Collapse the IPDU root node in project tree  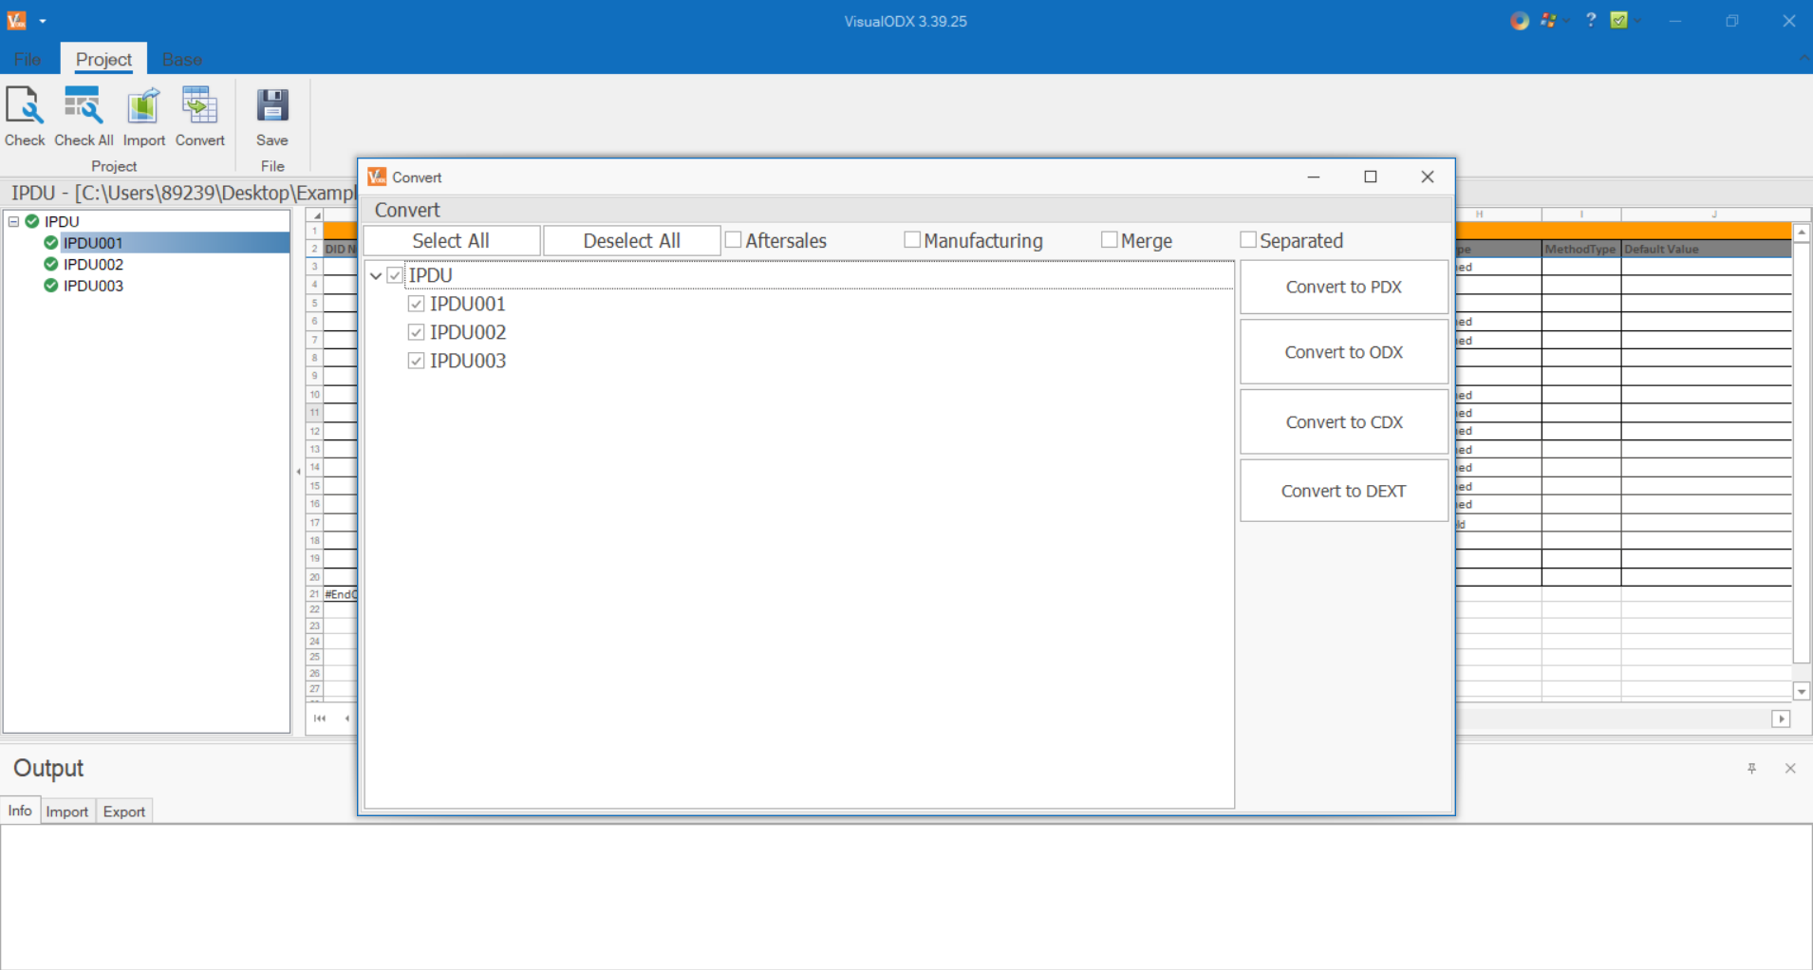pos(14,221)
